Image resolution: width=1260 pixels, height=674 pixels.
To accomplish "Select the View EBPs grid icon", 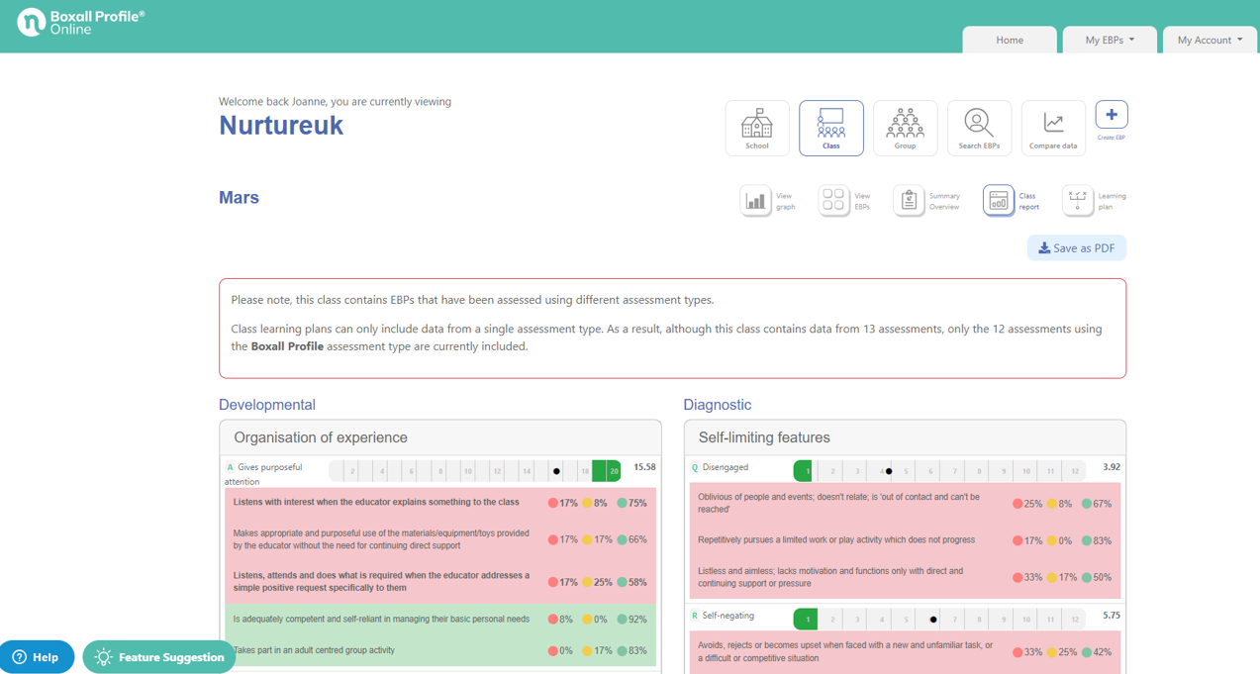I will coord(832,200).
